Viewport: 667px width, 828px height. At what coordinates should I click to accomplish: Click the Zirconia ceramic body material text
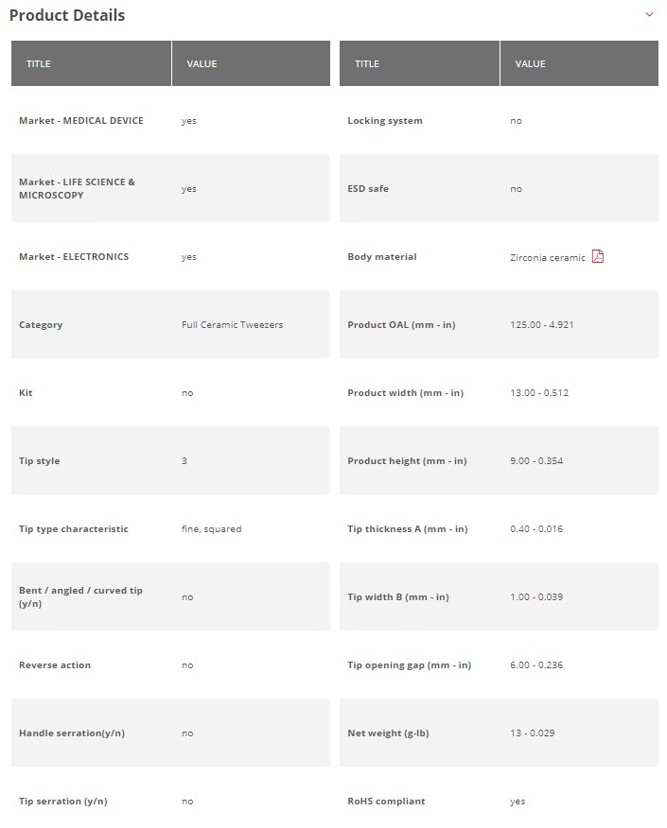click(547, 257)
